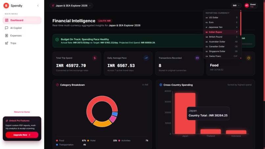The image size is (265, 149).
Task: Click the Upgrade Now button
Action: (x=22, y=135)
